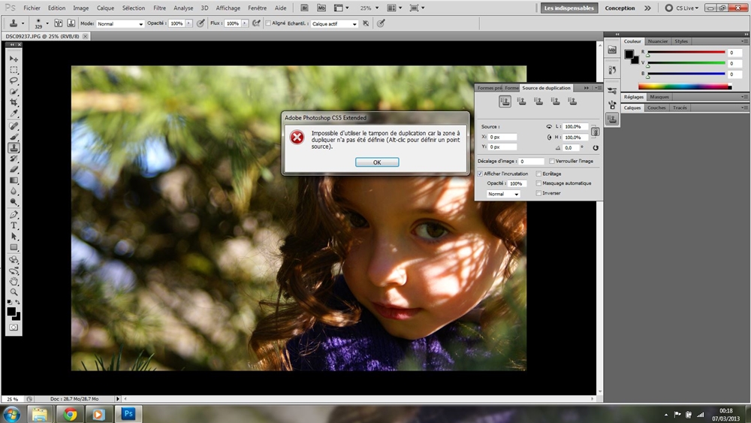Open the Filtre menu

coord(159,8)
